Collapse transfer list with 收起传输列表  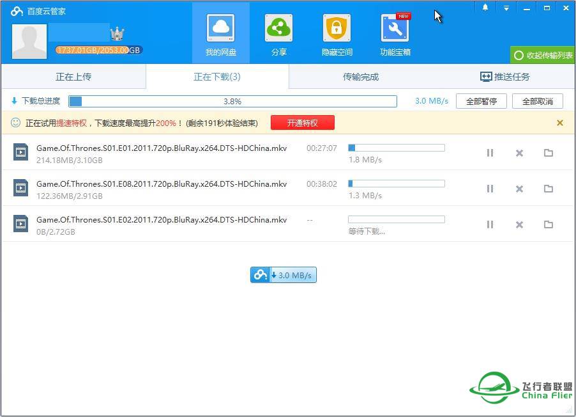(543, 55)
